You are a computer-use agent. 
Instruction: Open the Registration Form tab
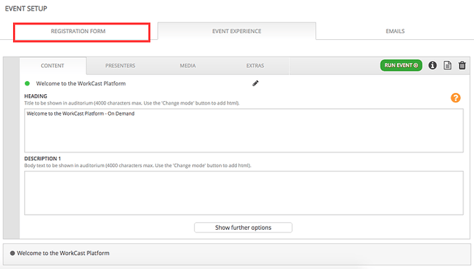click(81, 32)
